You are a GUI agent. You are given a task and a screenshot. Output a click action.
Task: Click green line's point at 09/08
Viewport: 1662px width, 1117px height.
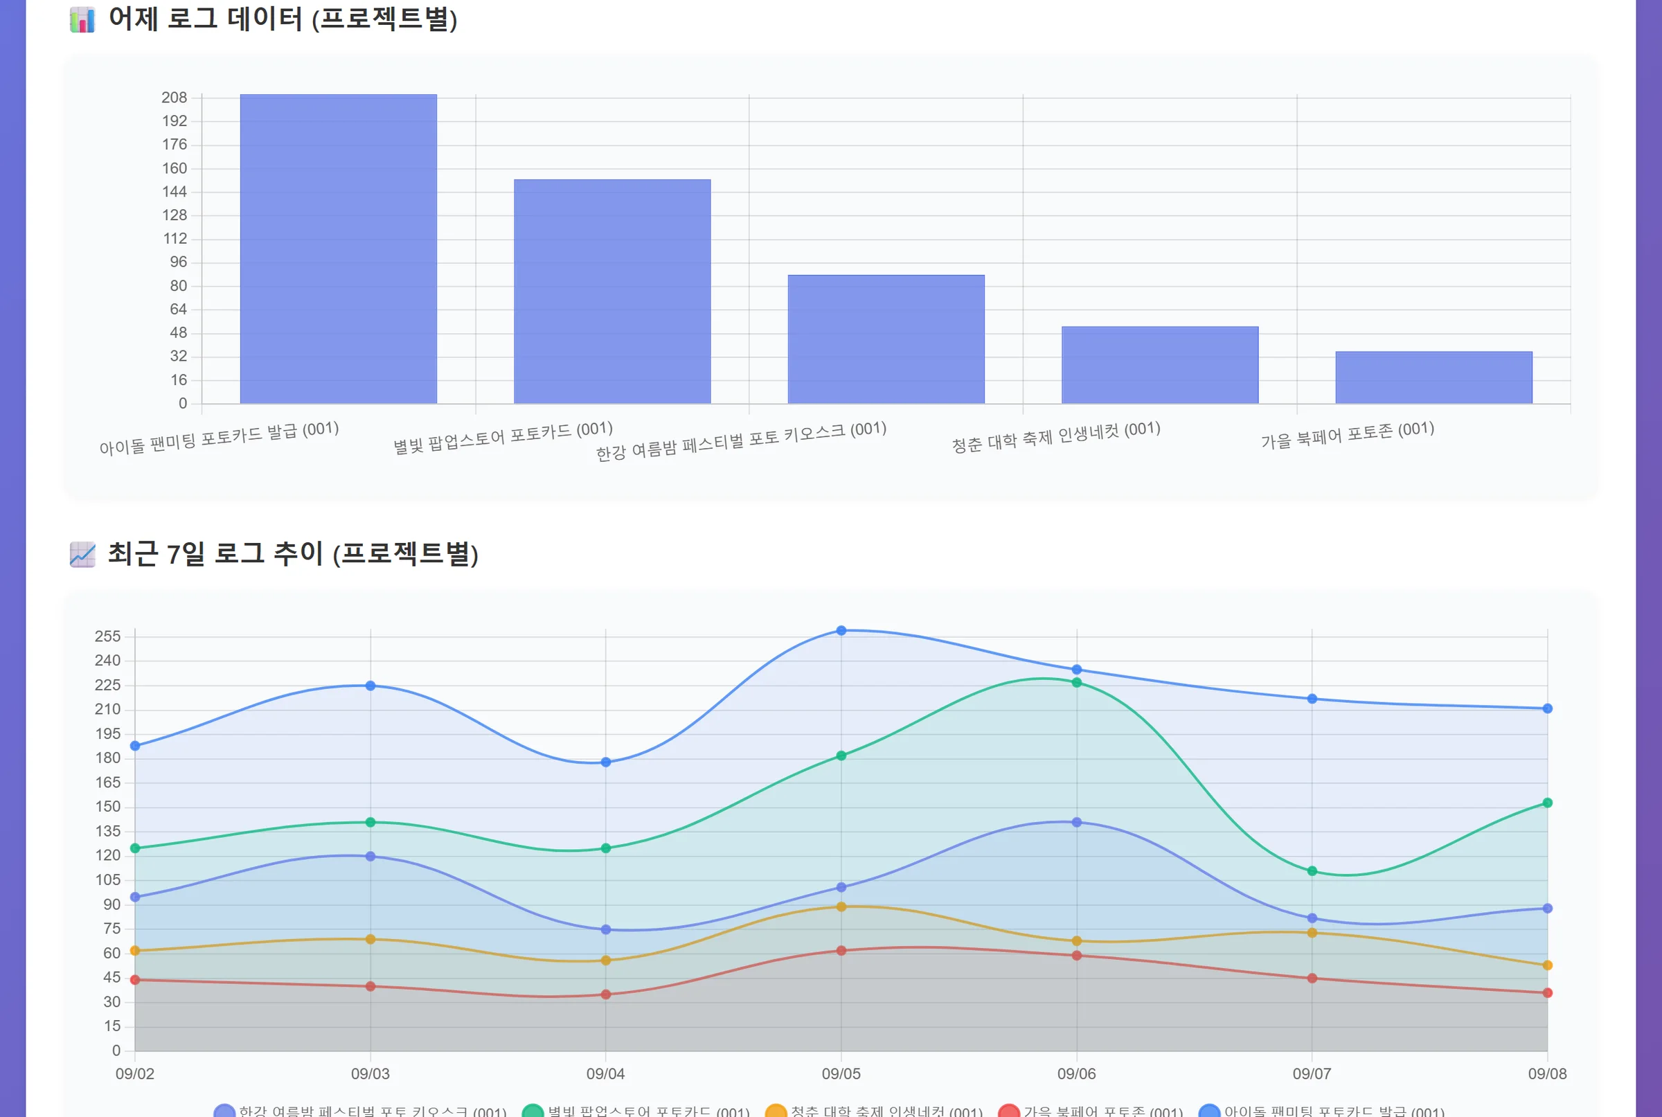(x=1547, y=803)
